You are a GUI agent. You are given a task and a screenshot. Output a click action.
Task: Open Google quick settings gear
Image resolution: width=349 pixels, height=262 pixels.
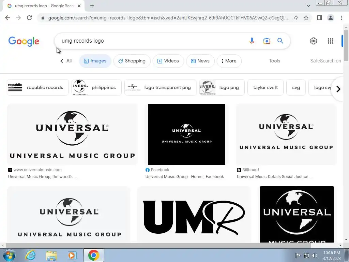tap(314, 41)
